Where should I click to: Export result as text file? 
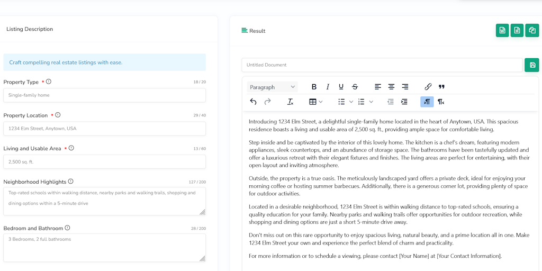tap(517, 30)
